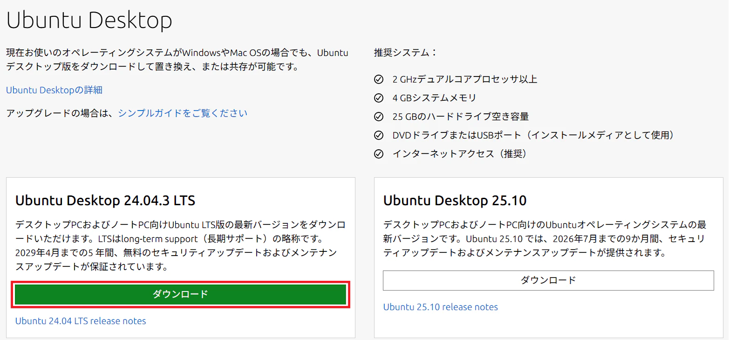Screen dimensions: 729x340
Task: Click the text 2 GHzデュアルコアプロセッサ以上
Action: pyautogui.click(x=465, y=79)
